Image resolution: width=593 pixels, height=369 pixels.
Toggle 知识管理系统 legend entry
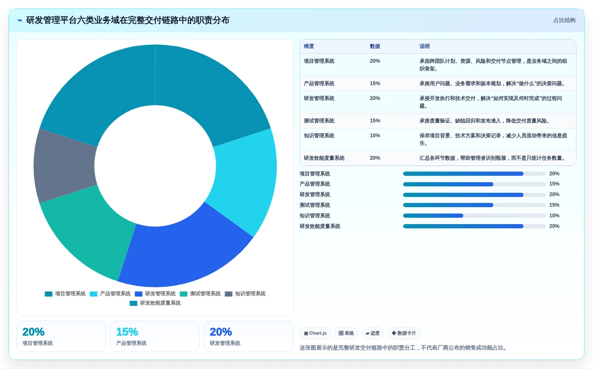coord(245,294)
